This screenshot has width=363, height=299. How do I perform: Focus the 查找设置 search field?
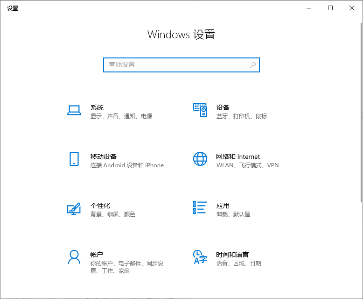point(177,65)
